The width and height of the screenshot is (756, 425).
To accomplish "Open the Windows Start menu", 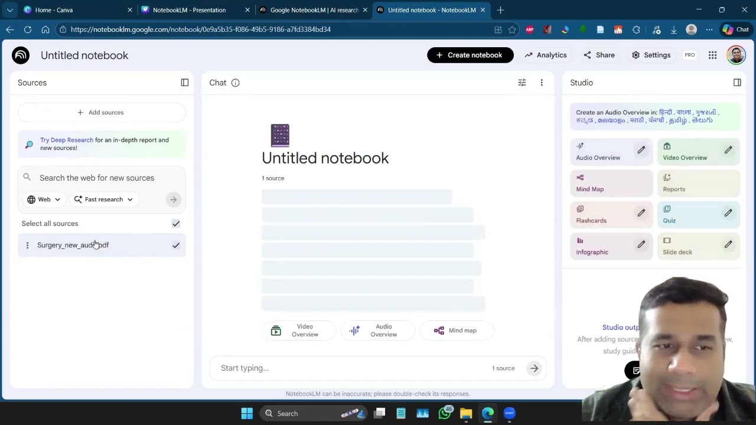I will click(247, 413).
